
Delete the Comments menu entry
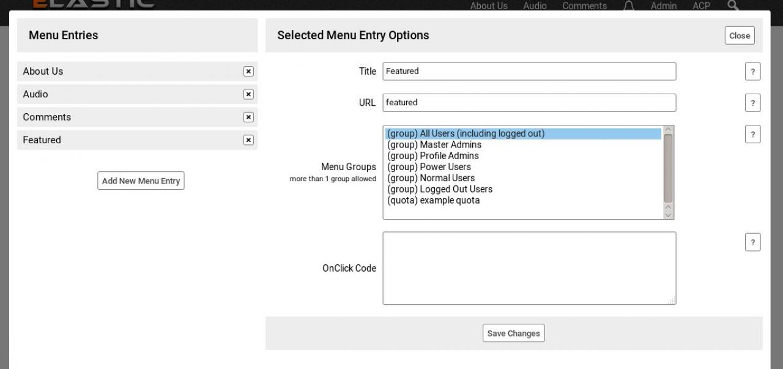[248, 117]
